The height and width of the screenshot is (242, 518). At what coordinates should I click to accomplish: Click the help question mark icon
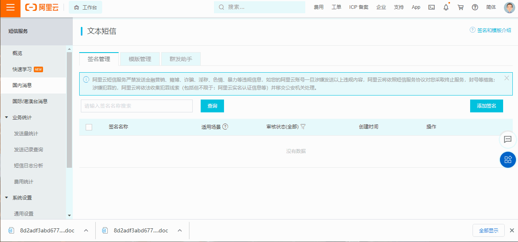pos(475,7)
